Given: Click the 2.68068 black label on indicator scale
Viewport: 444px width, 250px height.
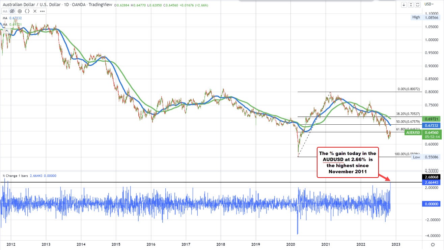Looking at the screenshot, I should (432, 177).
